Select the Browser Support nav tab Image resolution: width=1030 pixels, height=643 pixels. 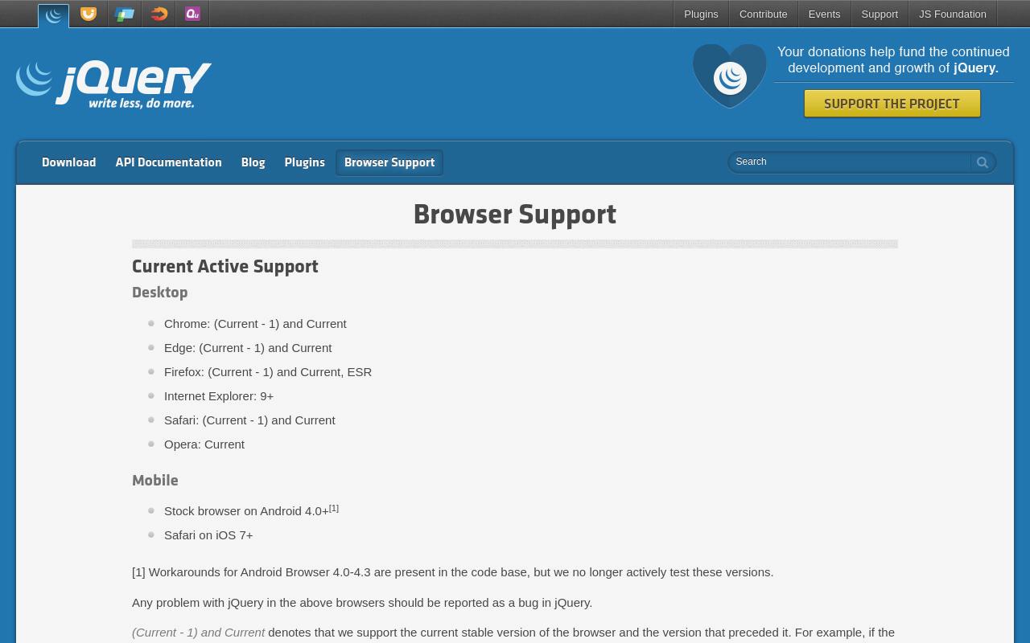[389, 162]
